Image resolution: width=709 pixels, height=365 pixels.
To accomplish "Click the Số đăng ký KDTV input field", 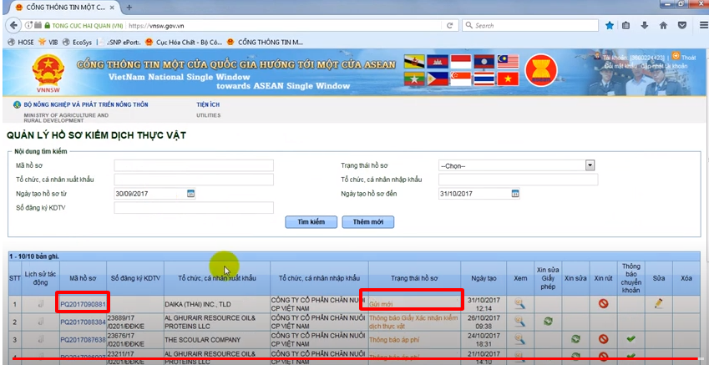I will click(194, 208).
